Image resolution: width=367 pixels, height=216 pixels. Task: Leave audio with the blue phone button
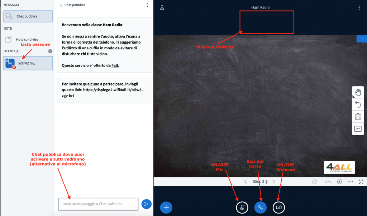pyautogui.click(x=260, y=207)
